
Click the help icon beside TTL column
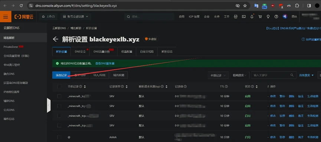click(226, 87)
